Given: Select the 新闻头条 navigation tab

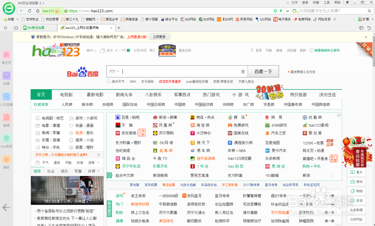Looking at the screenshot, I should [124, 94].
